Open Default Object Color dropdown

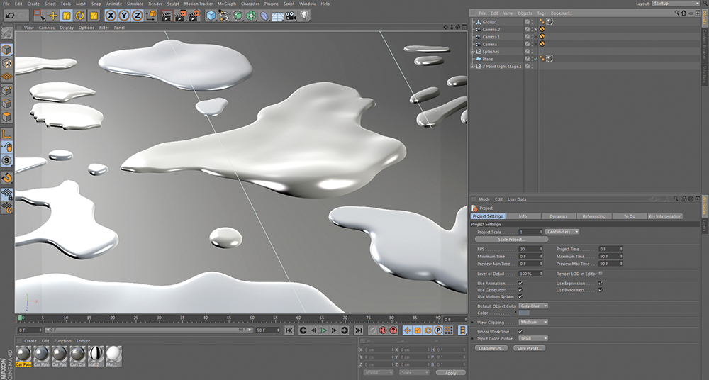click(533, 306)
